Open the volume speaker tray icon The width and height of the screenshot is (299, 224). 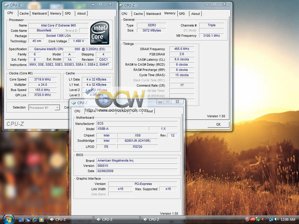click(x=277, y=219)
